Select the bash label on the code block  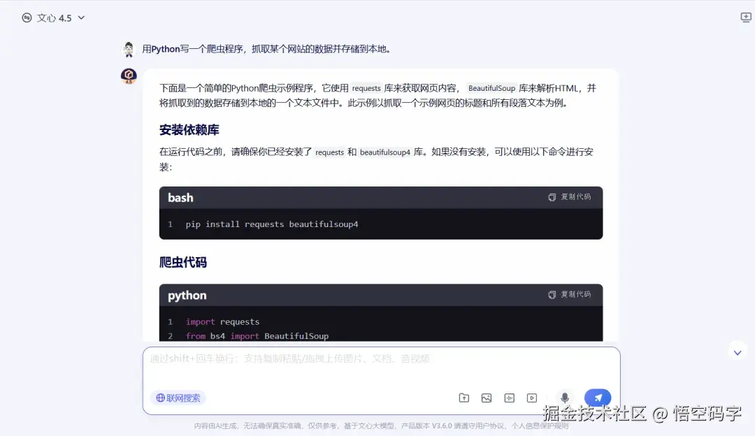pos(180,198)
